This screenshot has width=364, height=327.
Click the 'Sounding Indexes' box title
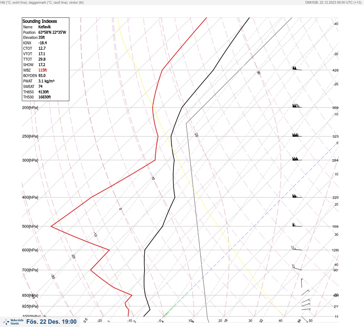coord(40,21)
